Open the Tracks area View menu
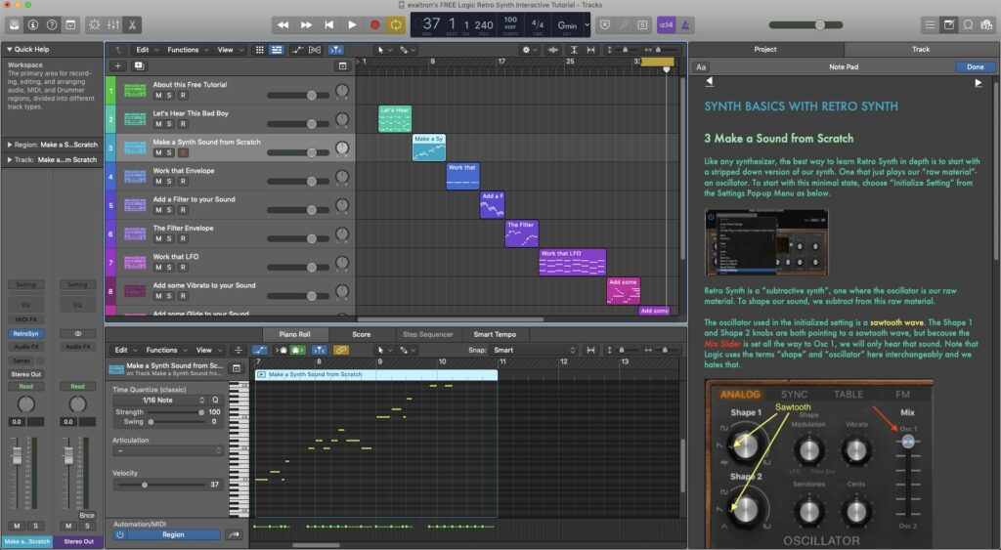The height and width of the screenshot is (550, 1001). (x=231, y=50)
